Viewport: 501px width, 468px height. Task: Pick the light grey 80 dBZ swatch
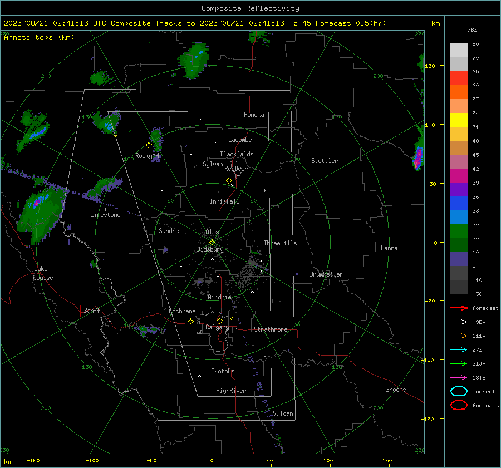[459, 51]
